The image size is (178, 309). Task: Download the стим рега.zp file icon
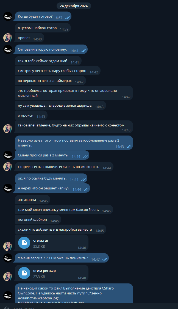point(24,273)
